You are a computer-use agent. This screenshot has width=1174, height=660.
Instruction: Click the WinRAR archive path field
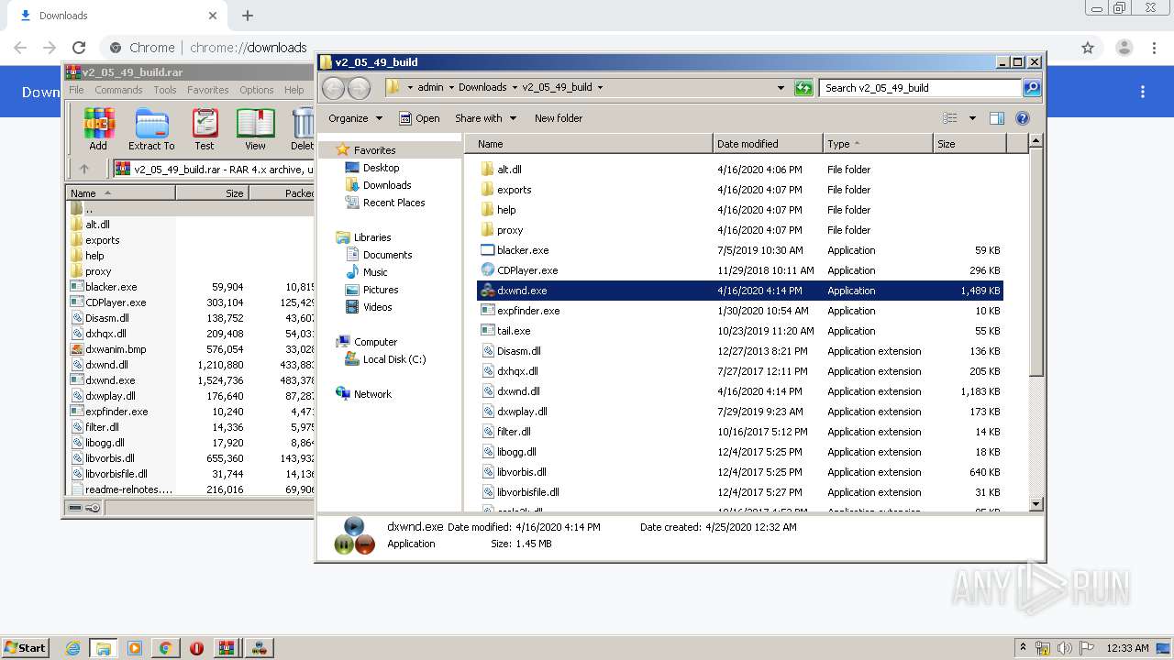(x=214, y=169)
